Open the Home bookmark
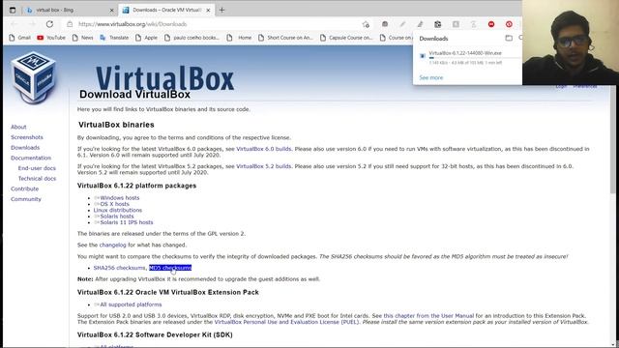This screenshot has height=348, width=619. coord(240,38)
